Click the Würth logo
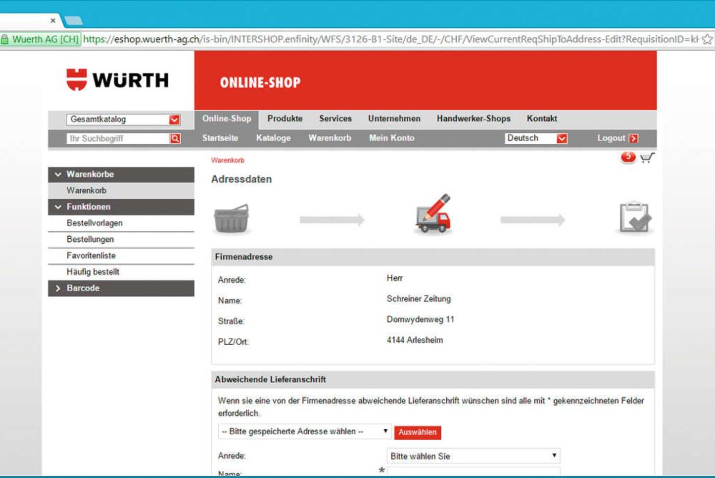This screenshot has width=715, height=478. tap(117, 80)
